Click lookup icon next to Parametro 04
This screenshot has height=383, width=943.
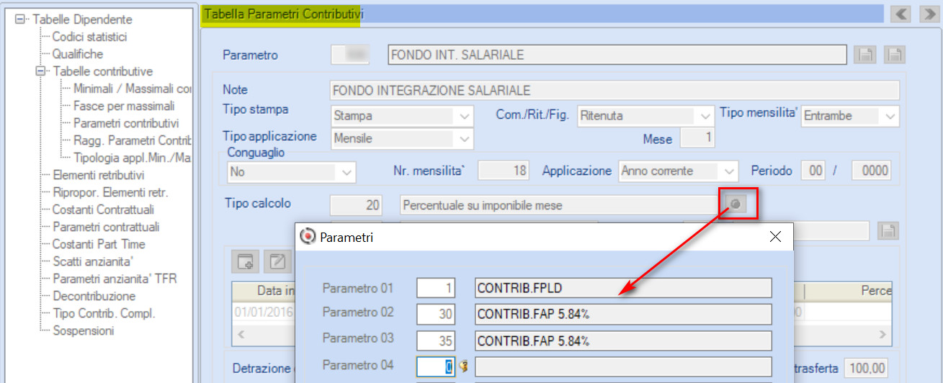click(463, 366)
